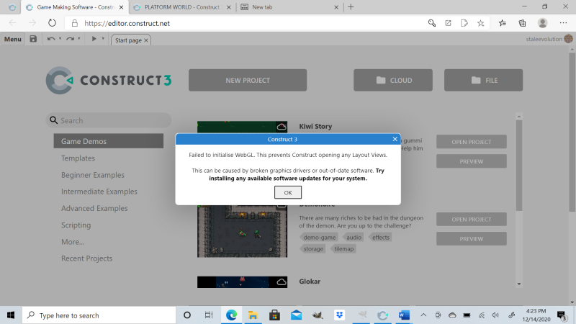Open the favorites list icon
The height and width of the screenshot is (324, 576).
click(x=502, y=23)
